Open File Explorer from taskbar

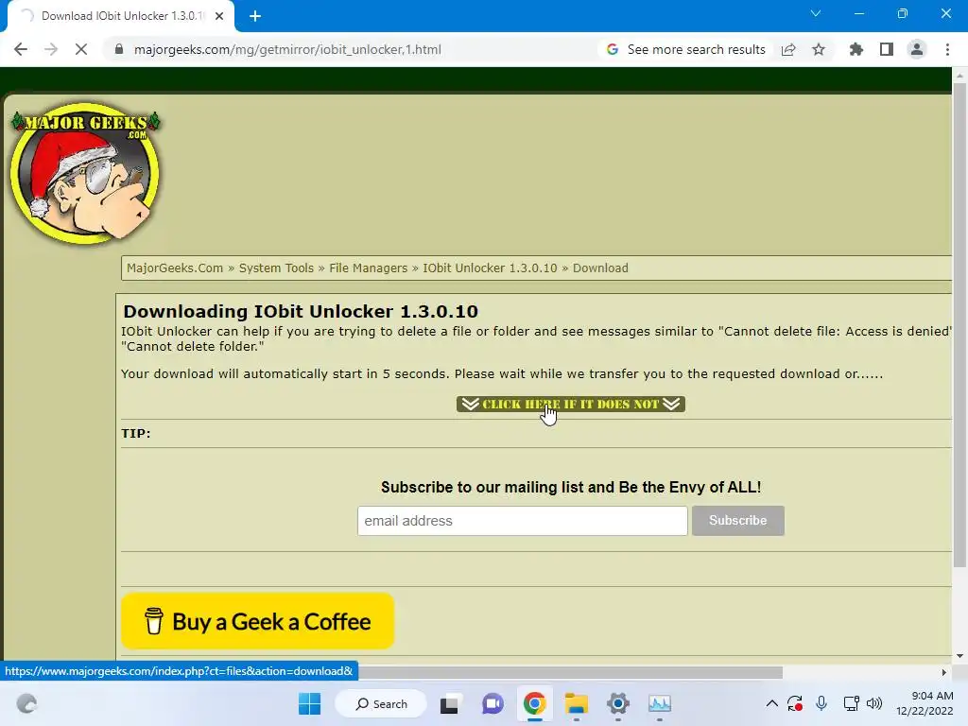(576, 703)
